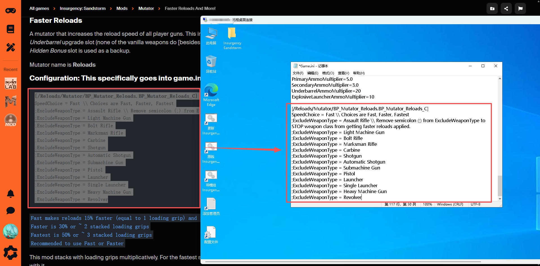Open the LAB recent game thumbnail
Image resolution: width=540 pixels, height=266 pixels.
point(11,84)
